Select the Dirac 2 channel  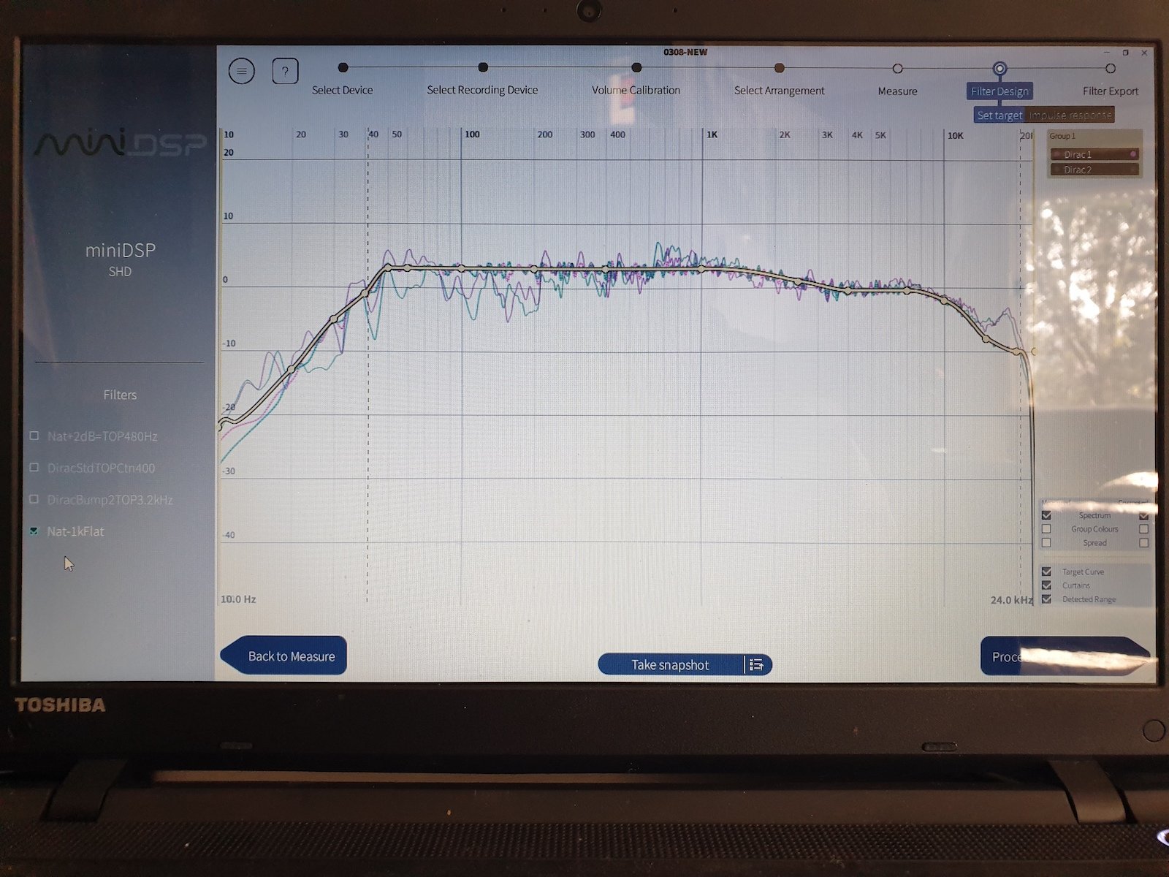[x=1094, y=170]
